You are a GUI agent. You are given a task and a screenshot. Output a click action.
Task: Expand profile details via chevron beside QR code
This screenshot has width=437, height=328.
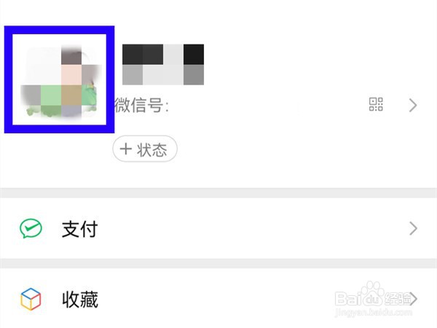click(x=413, y=105)
